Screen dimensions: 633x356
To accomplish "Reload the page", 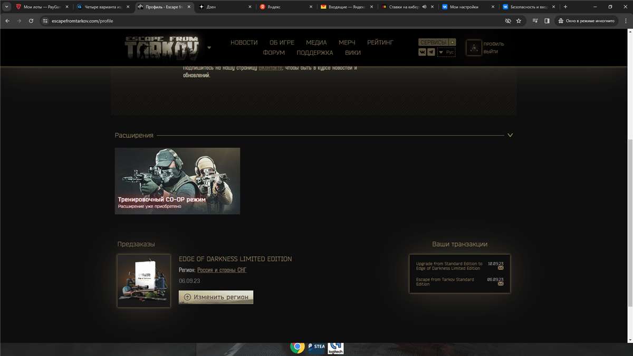I will (x=31, y=21).
